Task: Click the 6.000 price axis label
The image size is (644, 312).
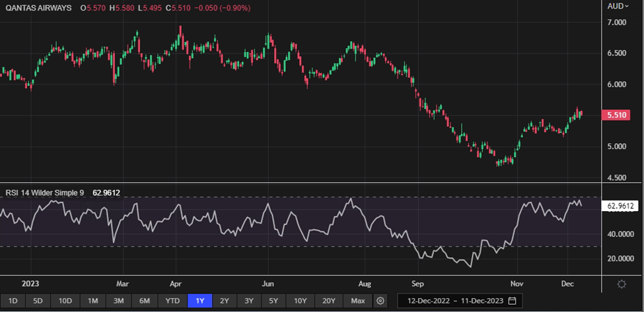Action: [616, 84]
